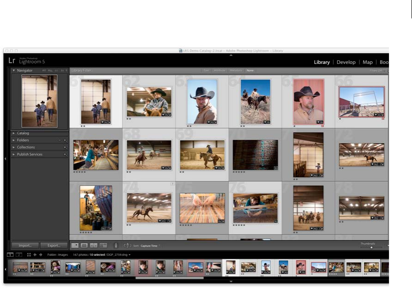Image resolution: width=412 pixels, height=288 pixels.
Task: Click five-star rating under shop photo 67
Action: [79, 172]
